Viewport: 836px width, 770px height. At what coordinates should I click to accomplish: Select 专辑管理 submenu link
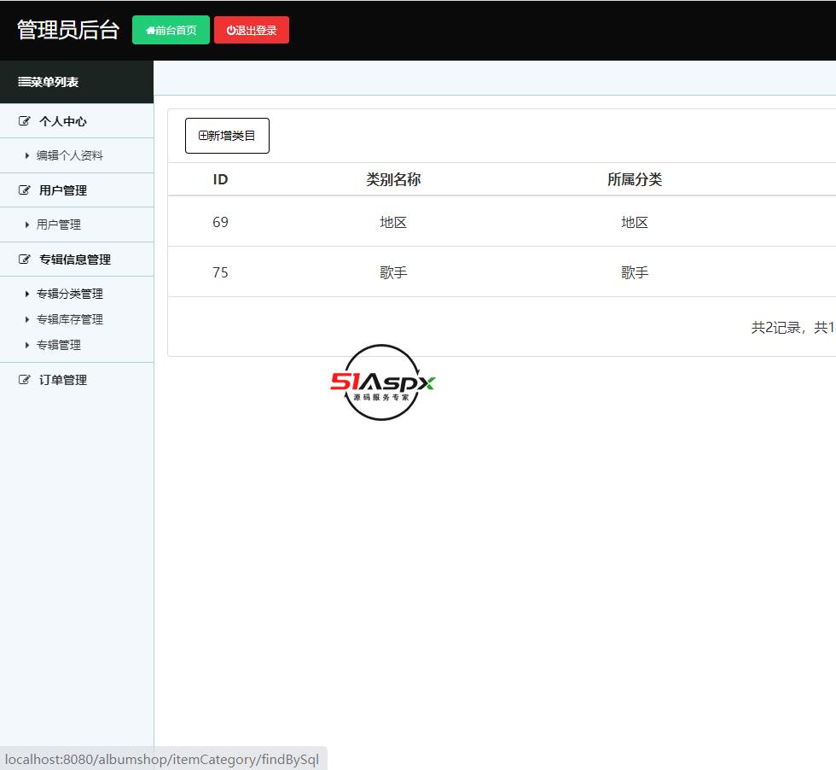click(59, 345)
